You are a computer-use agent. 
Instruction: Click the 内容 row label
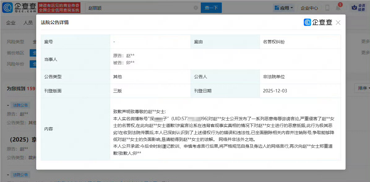click(48, 129)
